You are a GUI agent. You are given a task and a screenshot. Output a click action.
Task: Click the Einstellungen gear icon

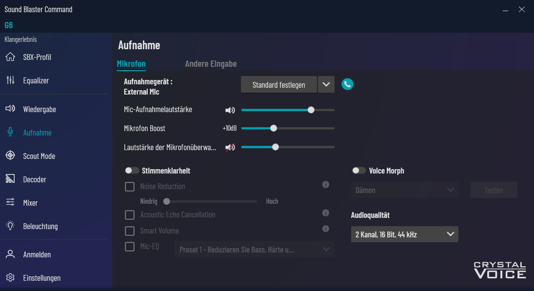point(10,277)
